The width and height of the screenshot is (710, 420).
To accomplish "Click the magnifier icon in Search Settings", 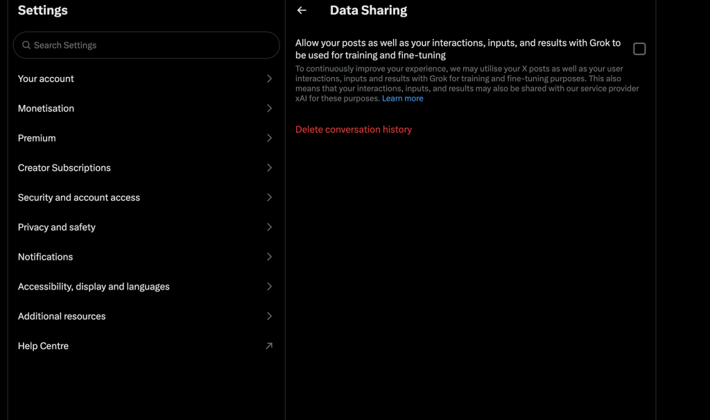I will click(x=26, y=45).
